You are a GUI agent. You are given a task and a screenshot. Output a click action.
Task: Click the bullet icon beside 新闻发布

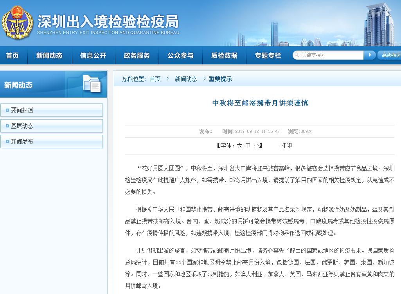click(x=7, y=142)
